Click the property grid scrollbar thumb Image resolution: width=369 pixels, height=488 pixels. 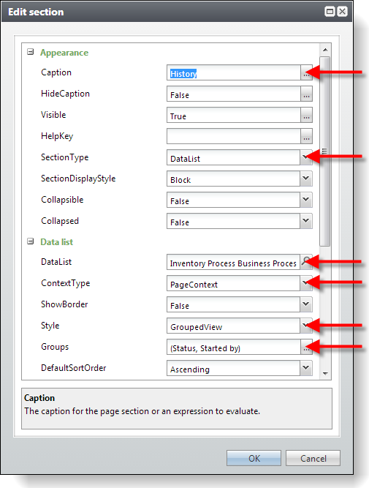(x=325, y=151)
